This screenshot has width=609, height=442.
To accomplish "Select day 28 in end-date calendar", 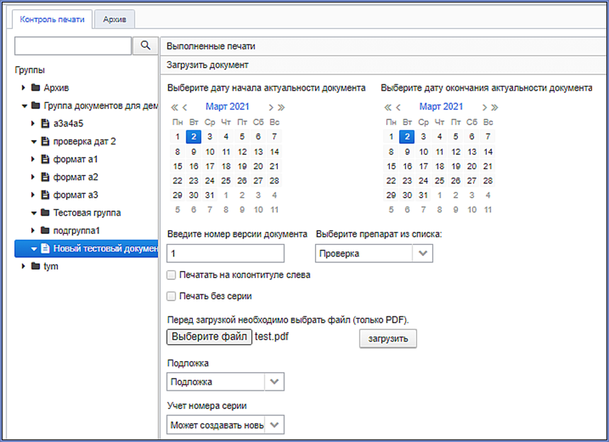I will pyautogui.click(x=488, y=181).
